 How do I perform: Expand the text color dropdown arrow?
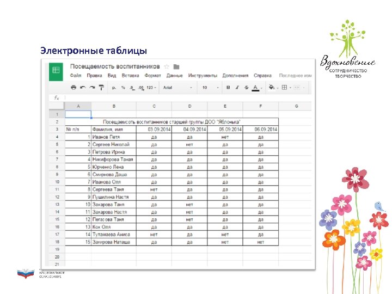261,88
